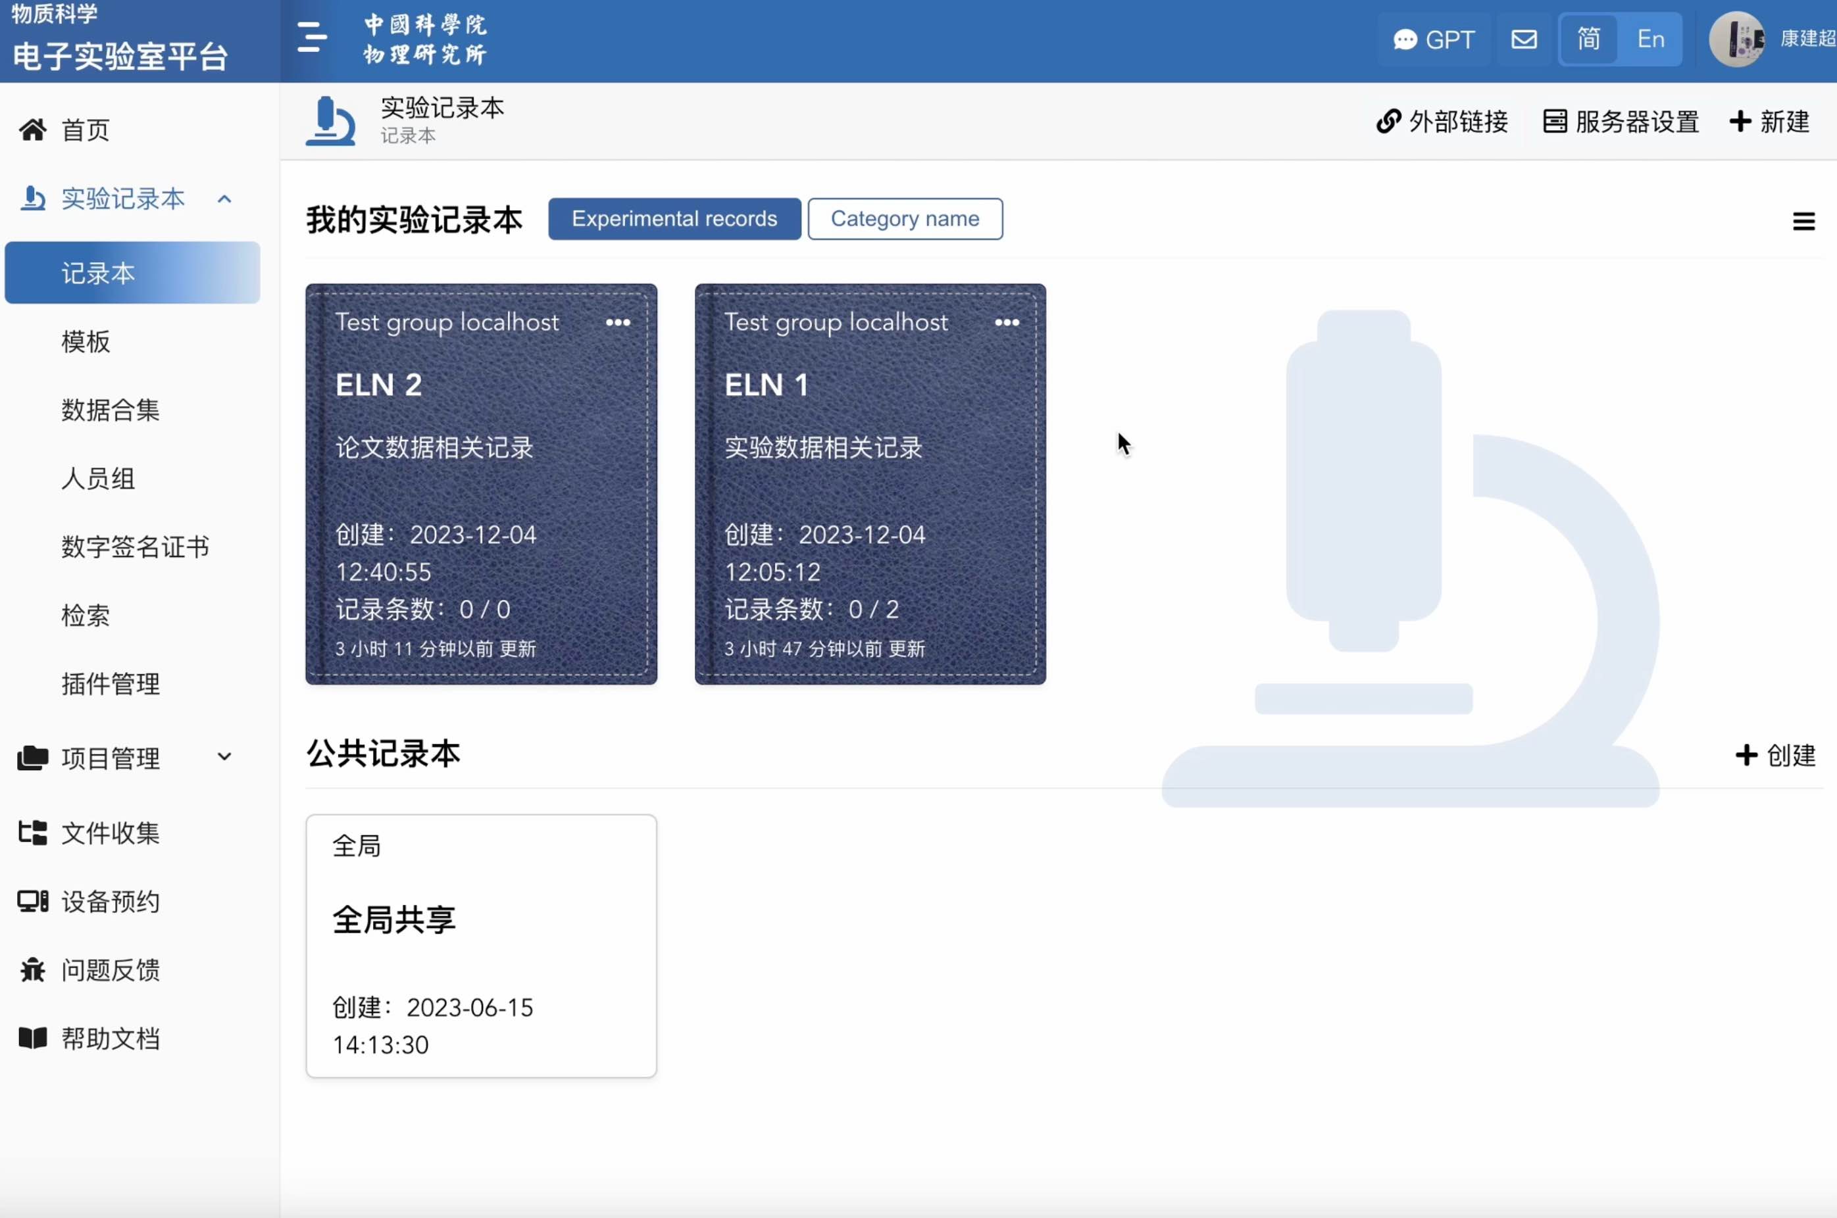
Task: Open 服务器设置 server settings
Action: coord(1621,122)
